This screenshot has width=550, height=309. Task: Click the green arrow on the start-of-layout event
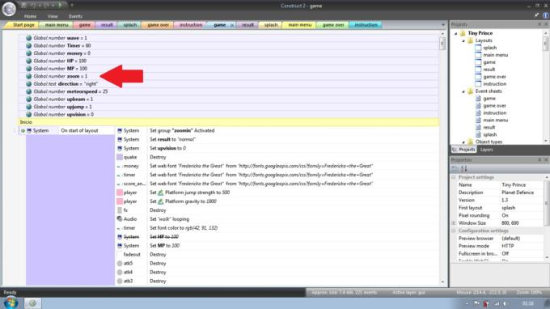pos(23,131)
